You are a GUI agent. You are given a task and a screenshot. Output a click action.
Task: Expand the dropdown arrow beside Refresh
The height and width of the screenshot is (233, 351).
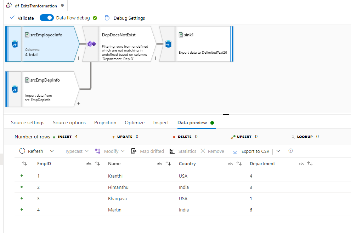(x=52, y=151)
